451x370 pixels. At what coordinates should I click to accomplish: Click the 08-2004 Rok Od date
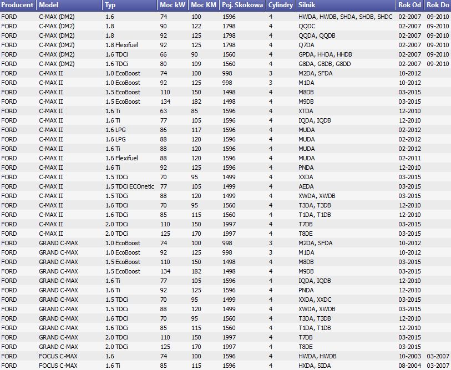click(410, 366)
